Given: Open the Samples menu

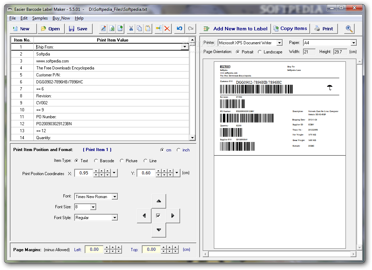Looking at the screenshot, I should click(x=40, y=18).
